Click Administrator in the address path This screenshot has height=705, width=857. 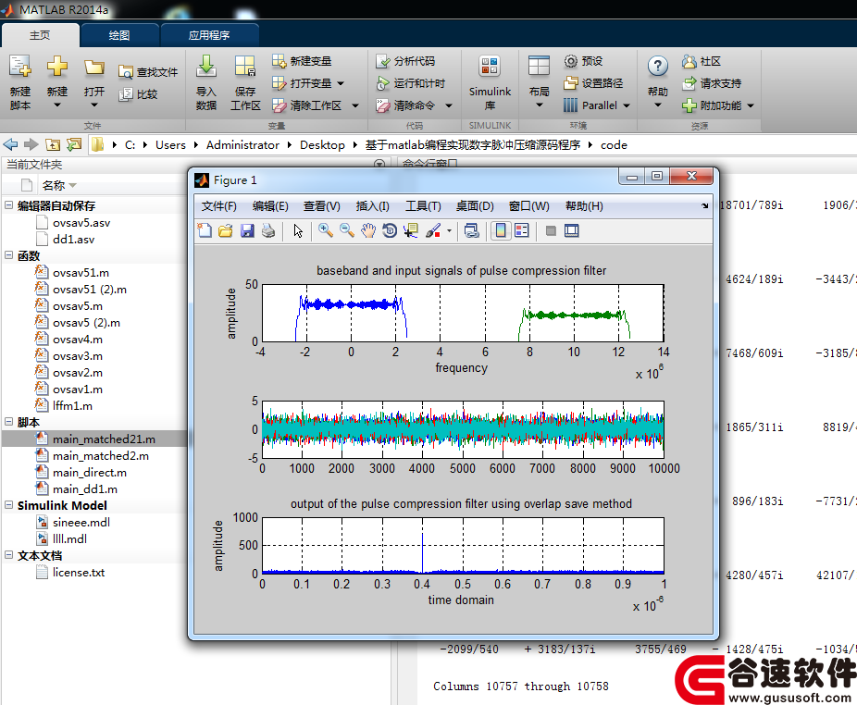(242, 145)
